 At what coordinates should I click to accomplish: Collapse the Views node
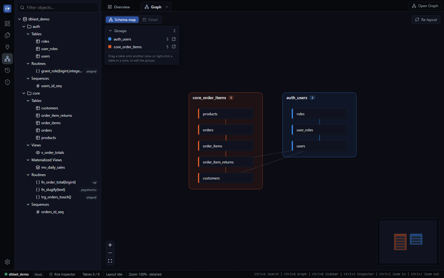point(28,145)
